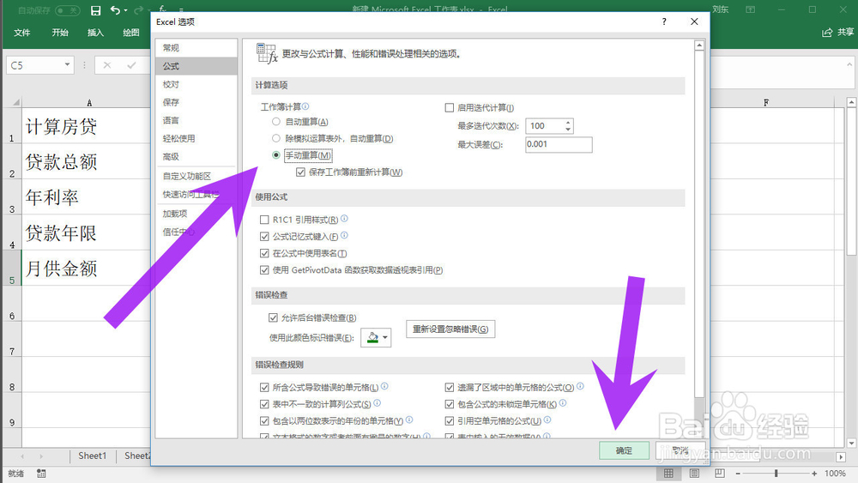Increase max iterations with spinner up arrow

568,123
